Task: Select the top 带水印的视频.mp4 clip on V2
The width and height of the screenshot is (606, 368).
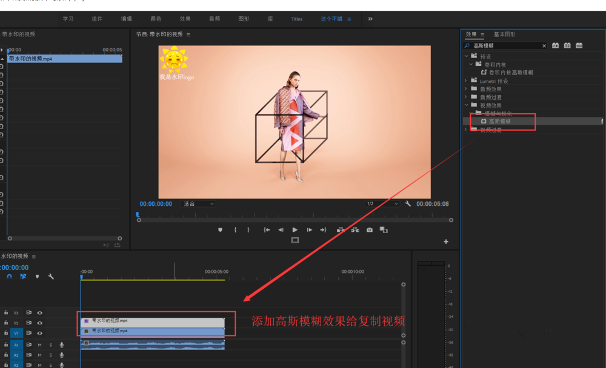Action: (x=153, y=321)
